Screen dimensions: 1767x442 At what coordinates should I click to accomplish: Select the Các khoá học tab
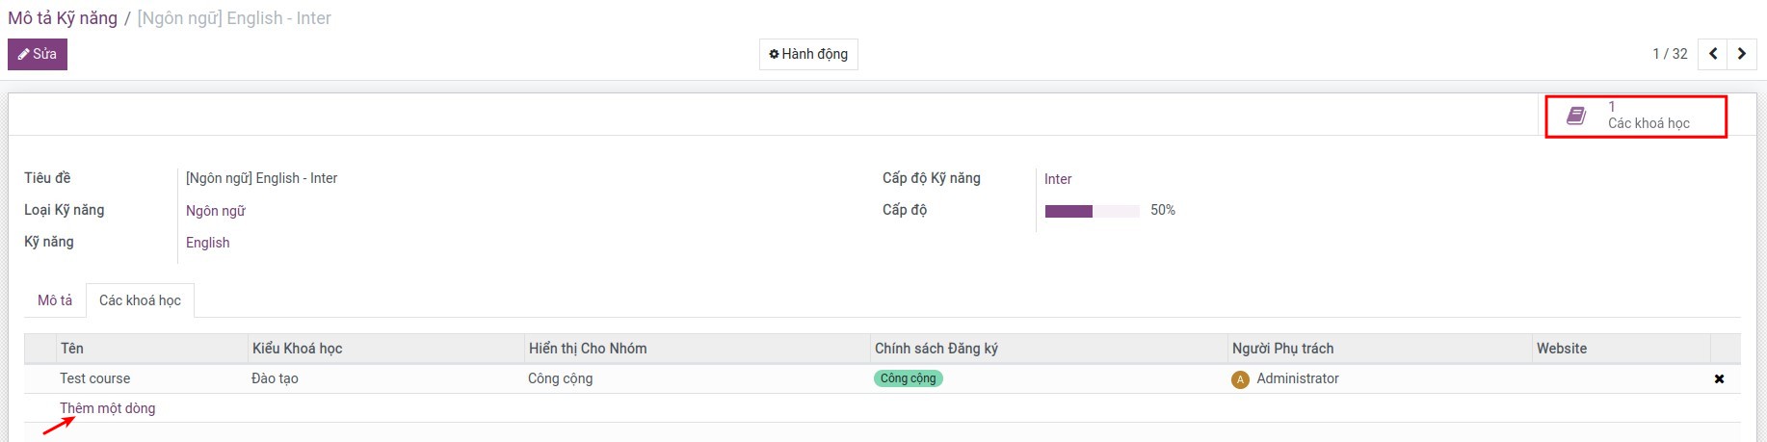pyautogui.click(x=140, y=300)
